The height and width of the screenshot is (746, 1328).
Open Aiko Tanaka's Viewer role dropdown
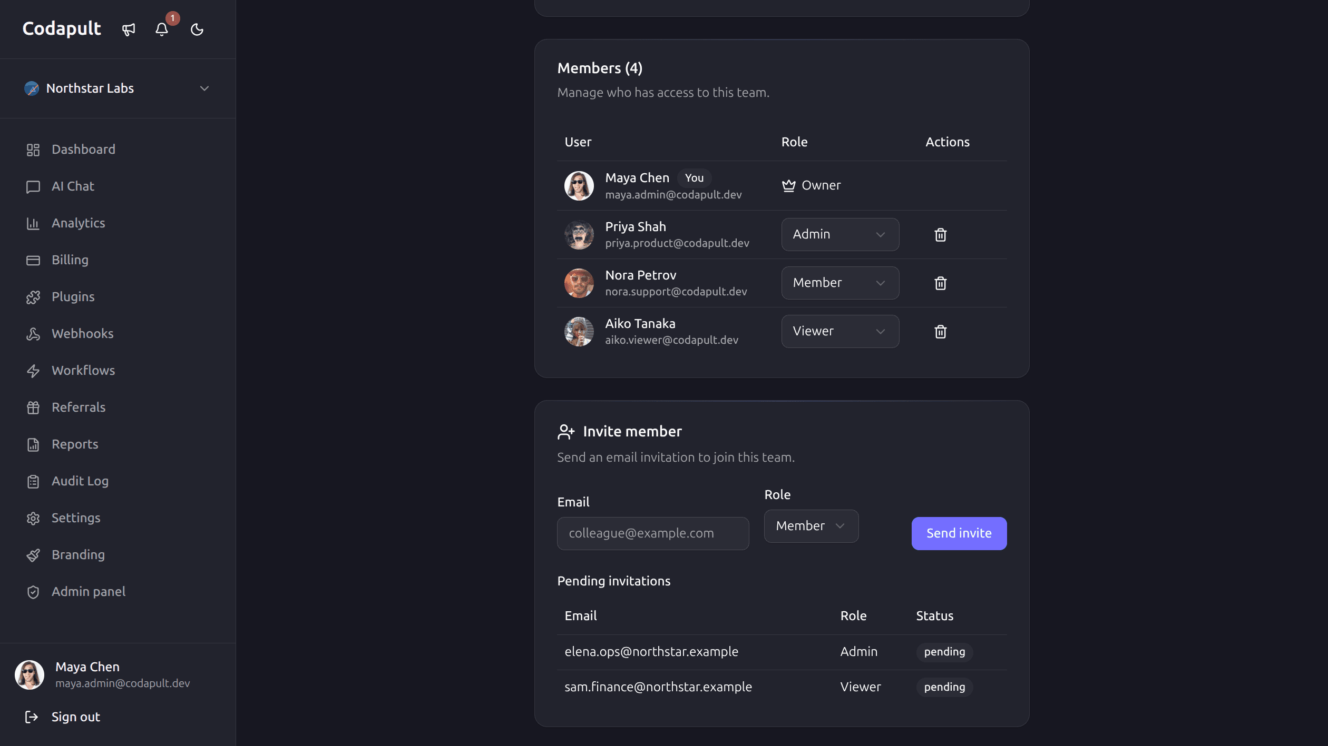840,332
